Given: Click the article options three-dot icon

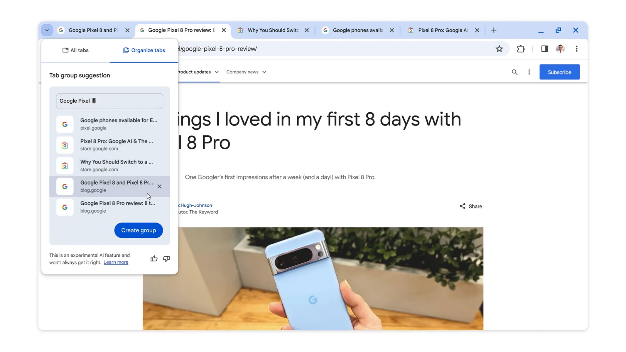Looking at the screenshot, I should tap(529, 72).
